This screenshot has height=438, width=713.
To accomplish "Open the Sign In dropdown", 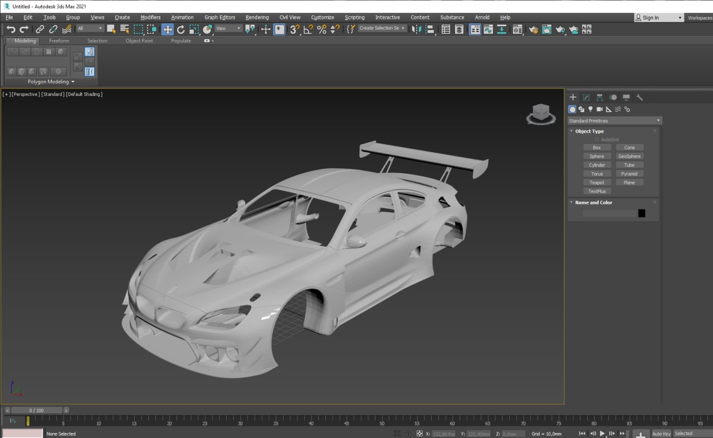I will click(659, 18).
